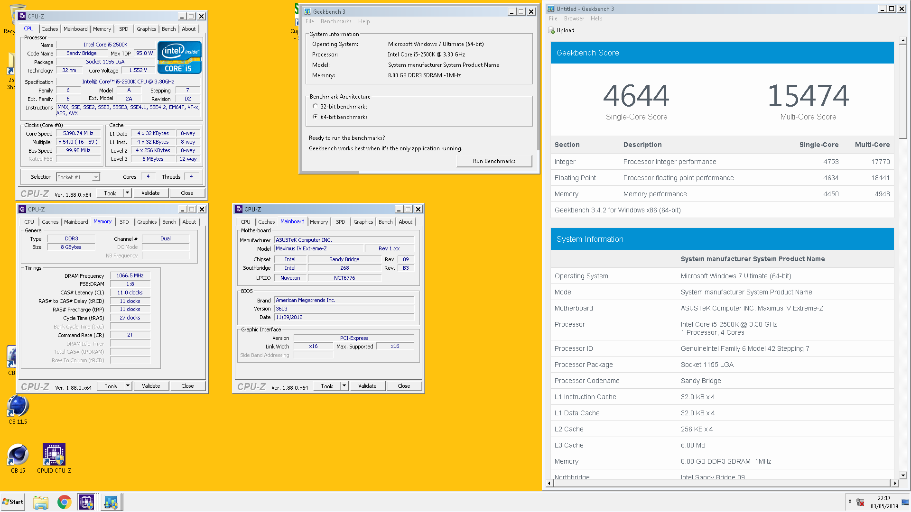Image resolution: width=911 pixels, height=512 pixels.
Task: Switch to CPU-Z taskbar button
Action: pos(86,502)
